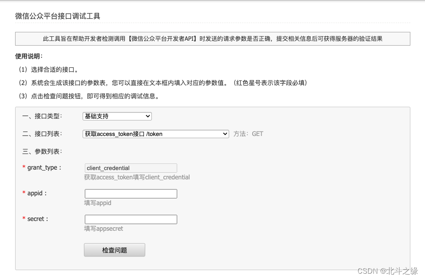Focus the appid input field
This screenshot has height=279, width=425.
(x=131, y=194)
